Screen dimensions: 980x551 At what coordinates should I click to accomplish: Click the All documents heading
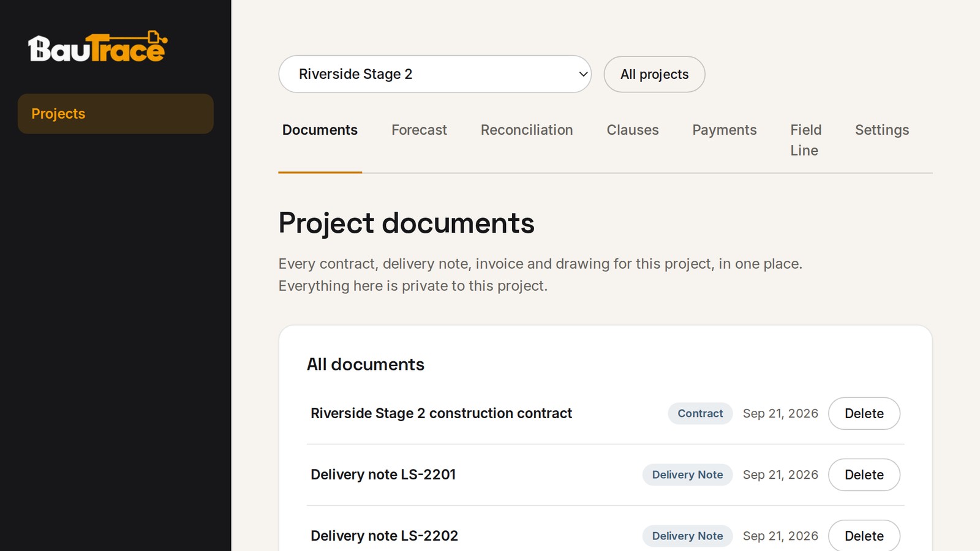pyautogui.click(x=365, y=364)
